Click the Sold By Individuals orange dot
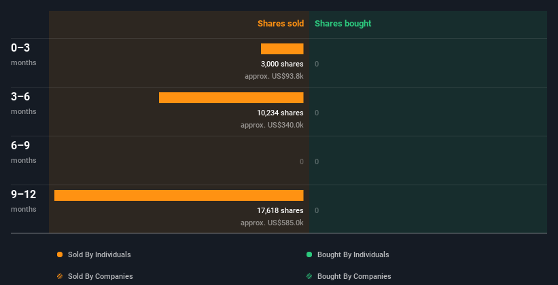Screen dimensions: 558x285 [x=60, y=254]
